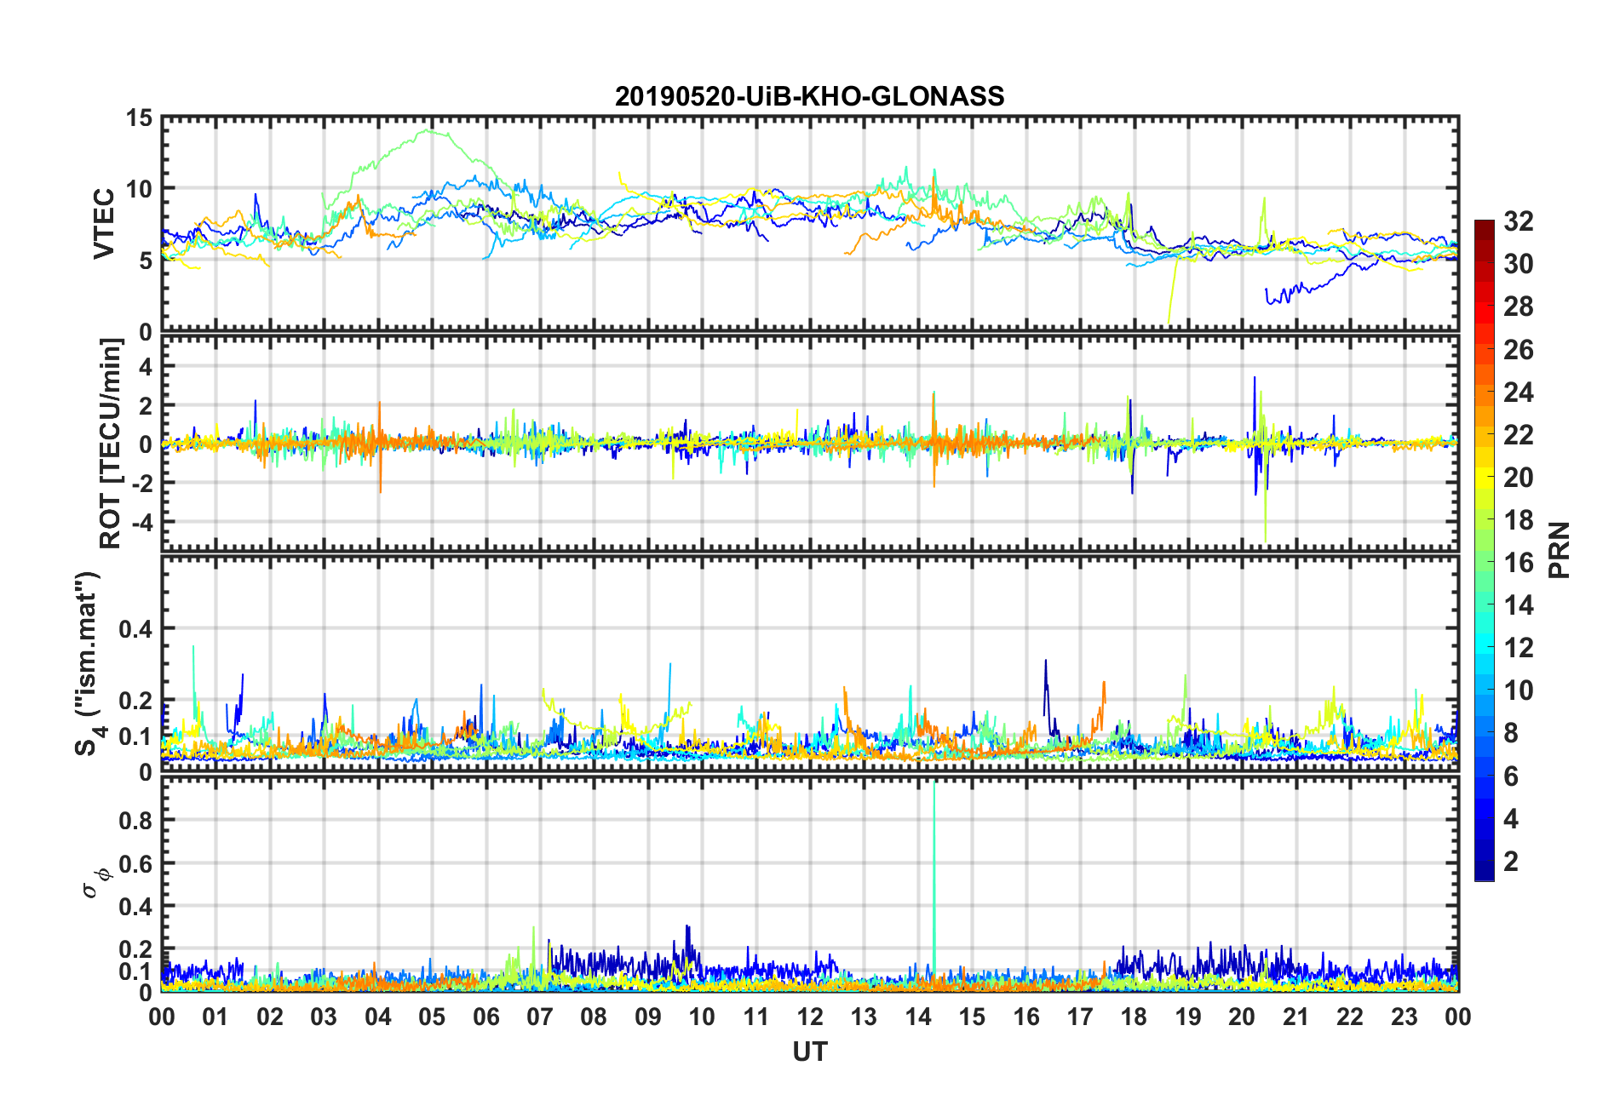Screen dimensions: 1620x1100
Task: Click the sigma-phi y-axis label
Action: (x=95, y=883)
